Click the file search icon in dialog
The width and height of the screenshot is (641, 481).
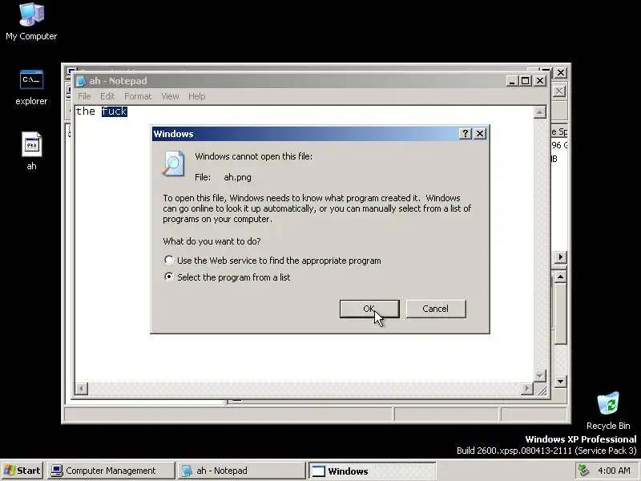[x=173, y=164]
